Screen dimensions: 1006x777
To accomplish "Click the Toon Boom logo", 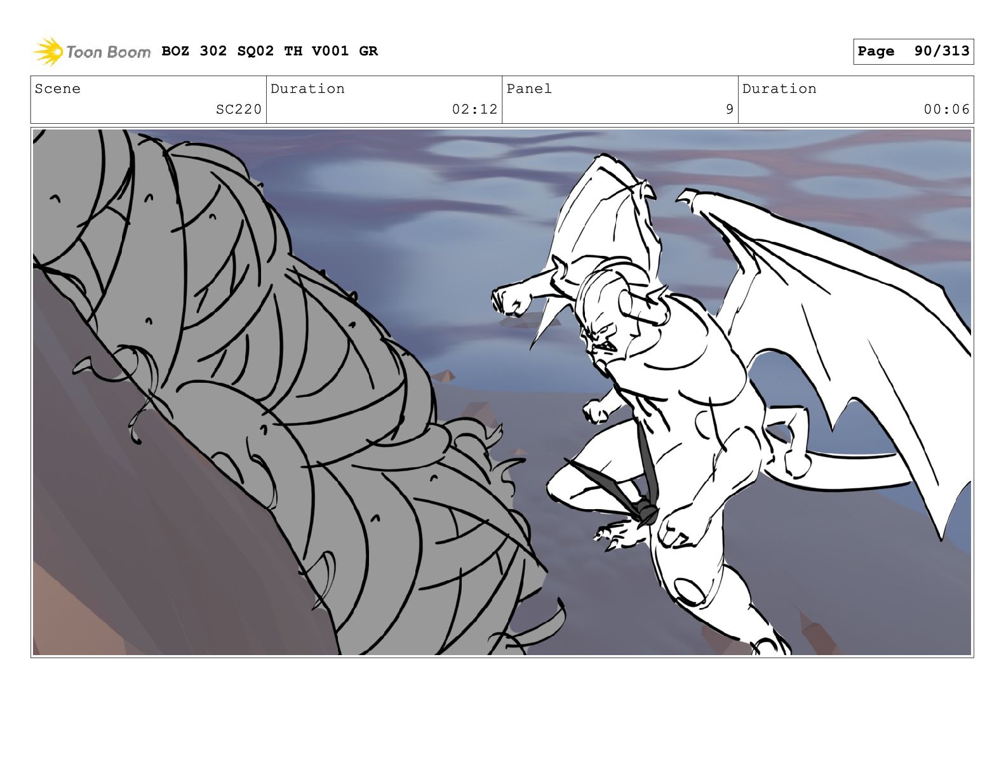I will pos(92,51).
